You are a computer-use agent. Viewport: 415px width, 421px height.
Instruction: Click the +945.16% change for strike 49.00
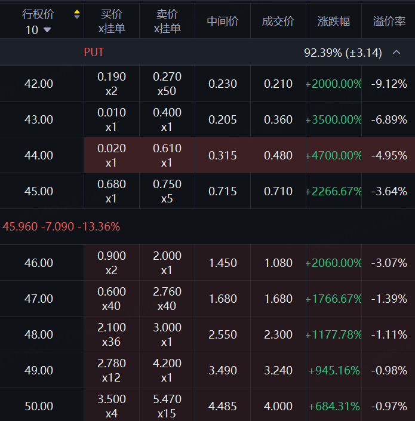pos(334,370)
